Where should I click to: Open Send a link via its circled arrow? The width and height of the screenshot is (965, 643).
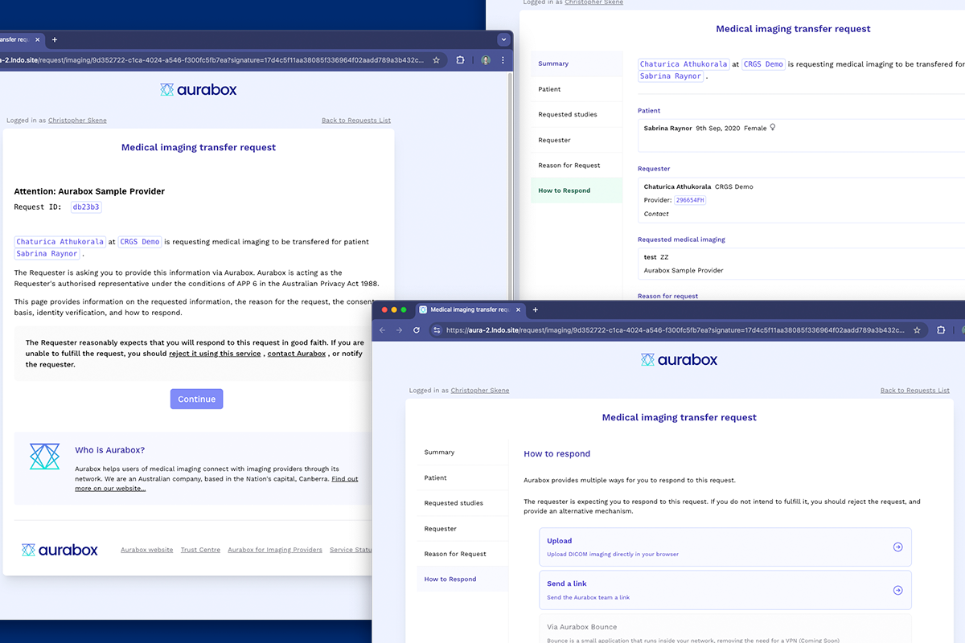coord(897,589)
